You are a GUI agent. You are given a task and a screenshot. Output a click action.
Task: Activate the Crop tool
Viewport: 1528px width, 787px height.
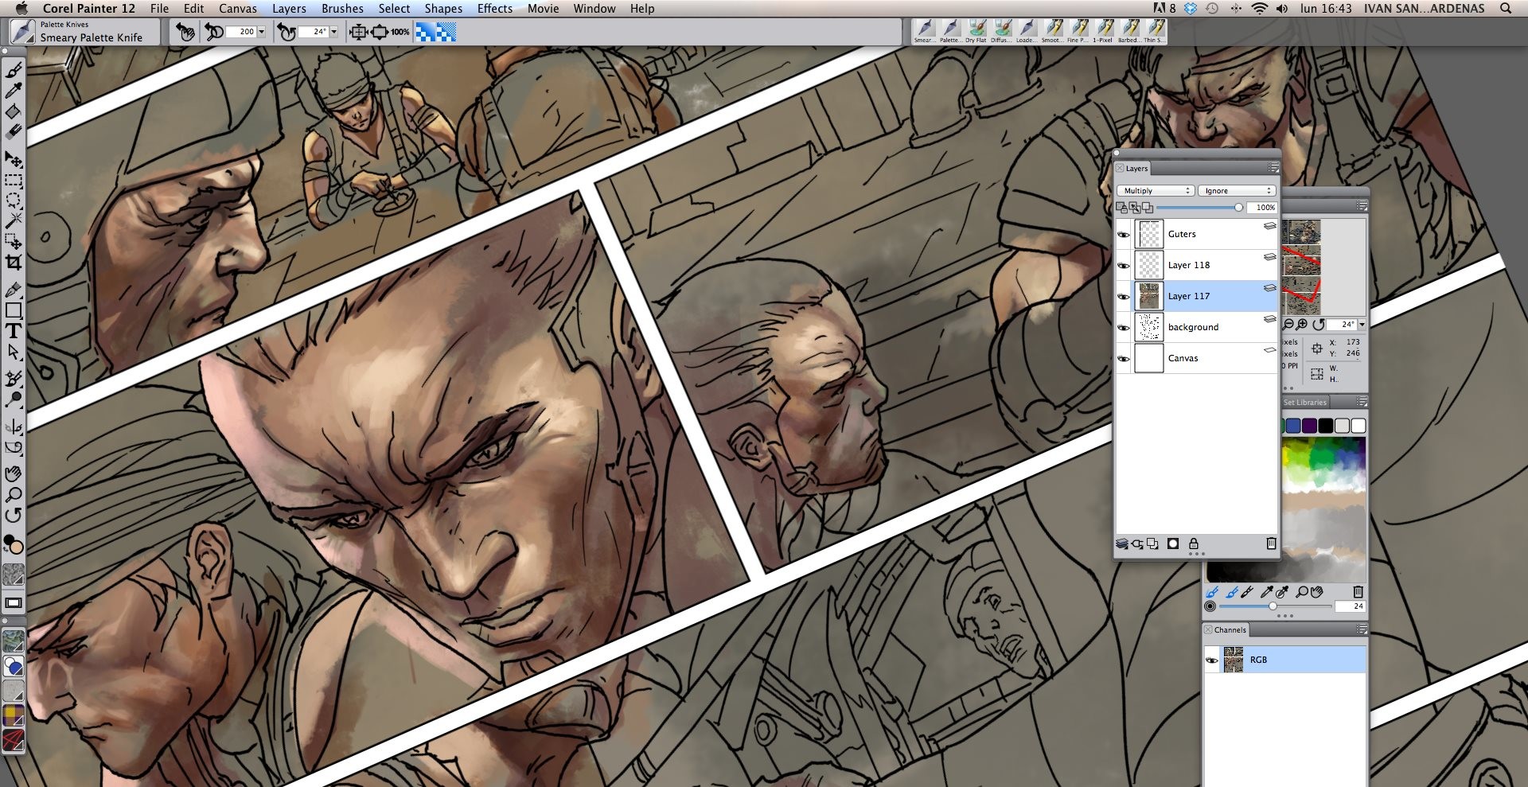[x=13, y=260]
